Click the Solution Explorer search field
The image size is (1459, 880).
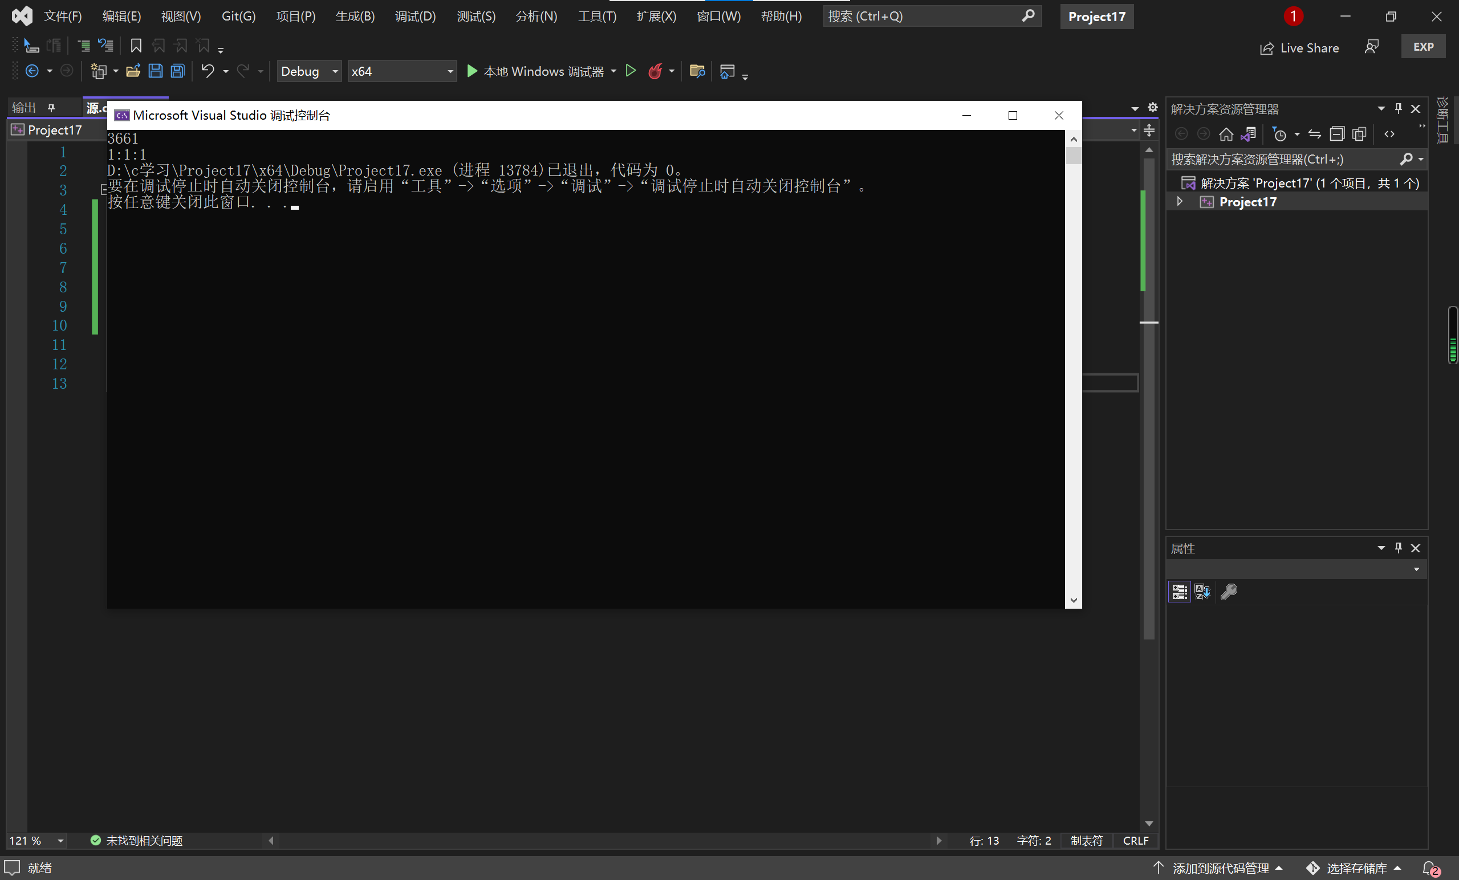coord(1279,159)
